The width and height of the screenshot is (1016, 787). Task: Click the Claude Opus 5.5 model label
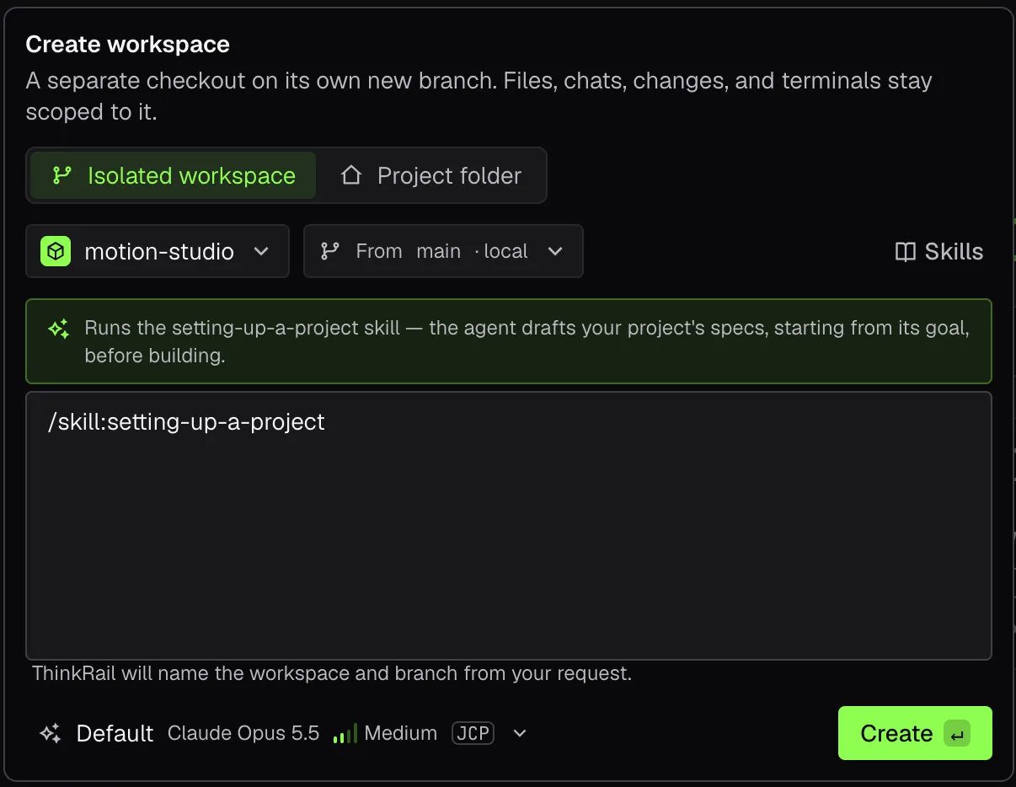(x=243, y=733)
